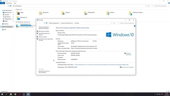Open System protection link in sidebar

click(43, 37)
